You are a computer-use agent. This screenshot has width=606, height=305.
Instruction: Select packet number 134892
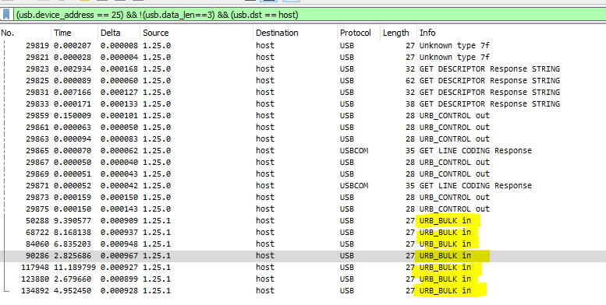coord(303,290)
